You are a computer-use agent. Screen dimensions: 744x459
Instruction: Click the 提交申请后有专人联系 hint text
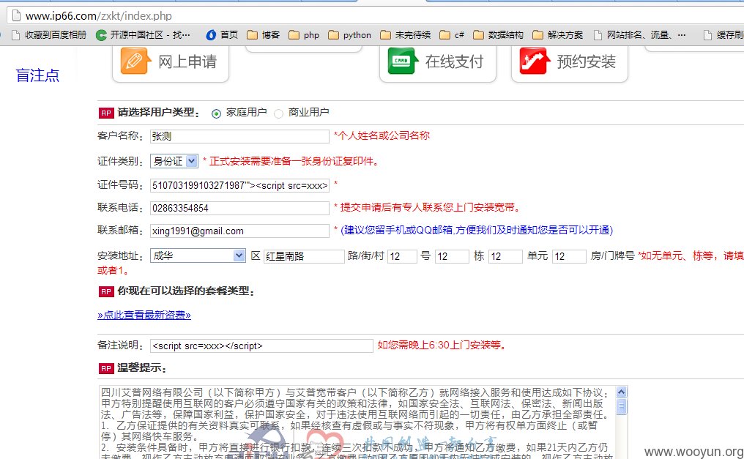tap(428, 207)
